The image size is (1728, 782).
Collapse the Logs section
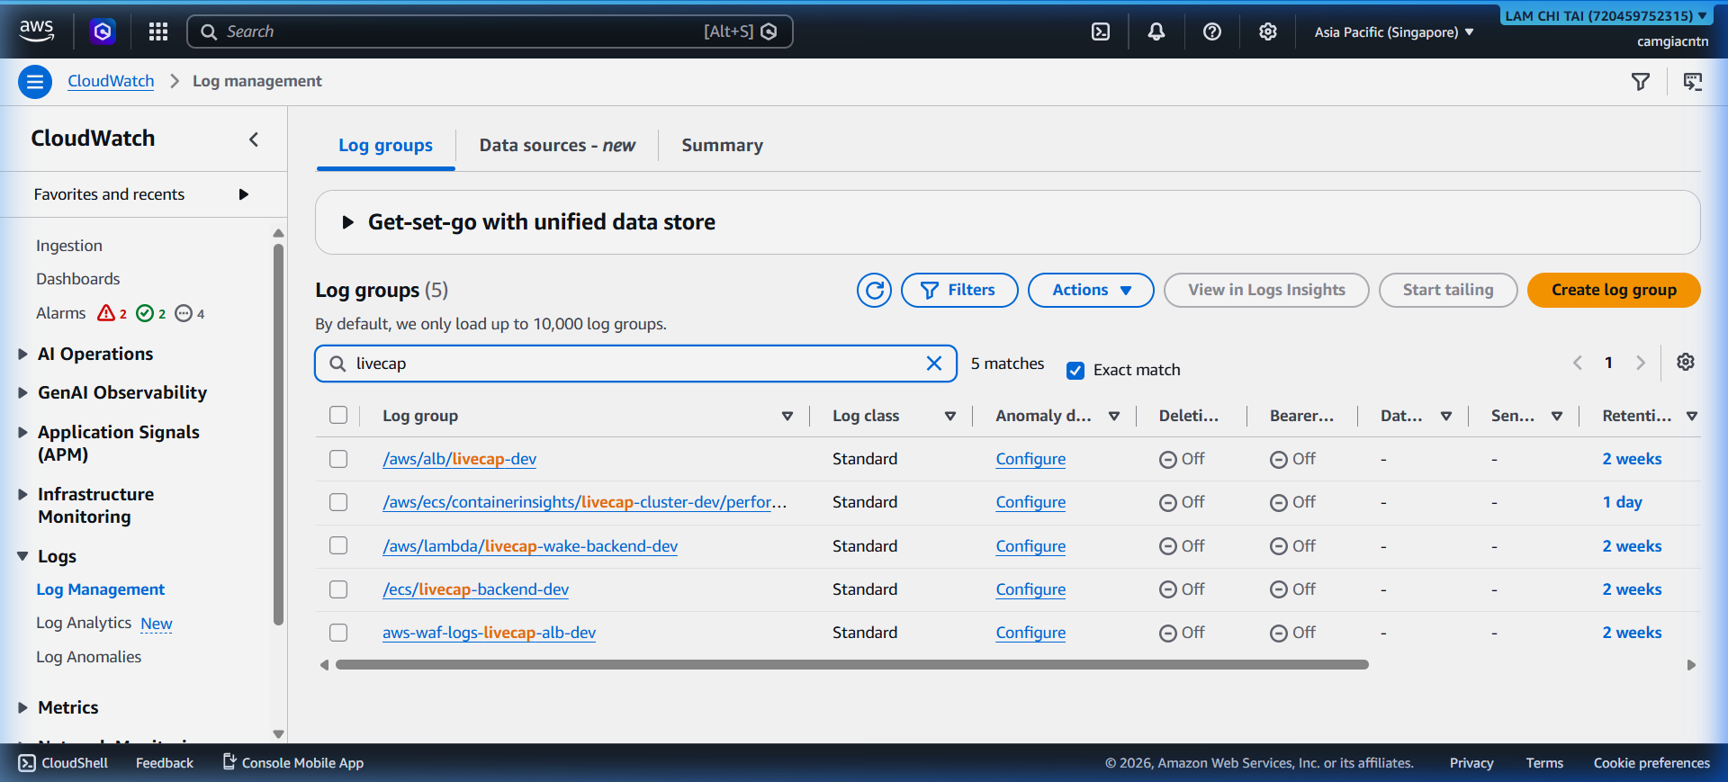click(22, 556)
